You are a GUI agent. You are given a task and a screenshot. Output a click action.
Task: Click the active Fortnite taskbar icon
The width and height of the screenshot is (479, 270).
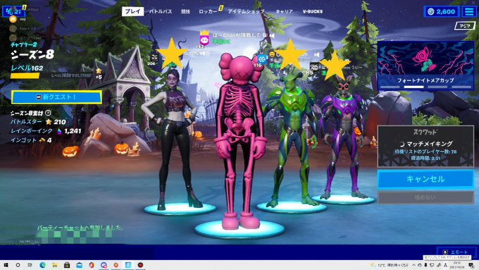[x=128, y=265]
